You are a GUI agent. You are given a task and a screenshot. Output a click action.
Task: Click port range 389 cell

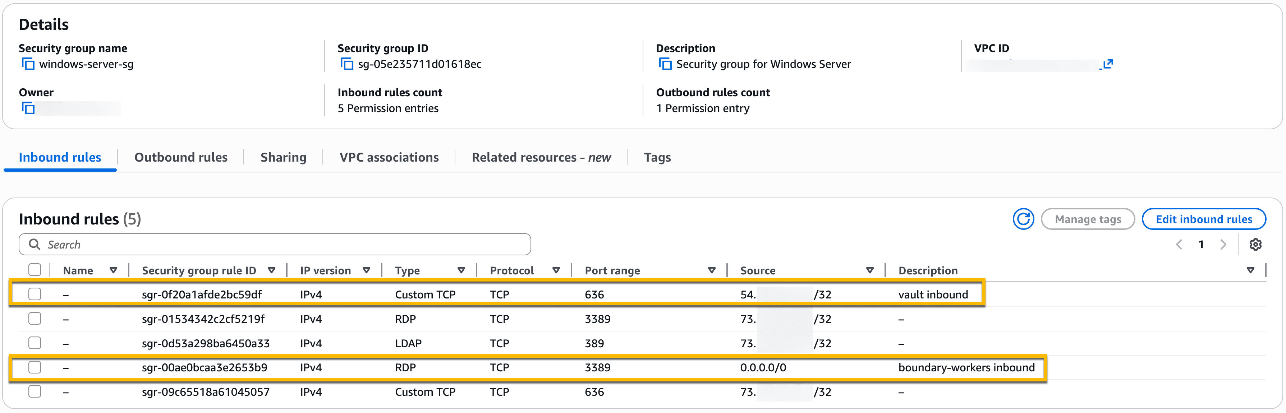(x=594, y=343)
